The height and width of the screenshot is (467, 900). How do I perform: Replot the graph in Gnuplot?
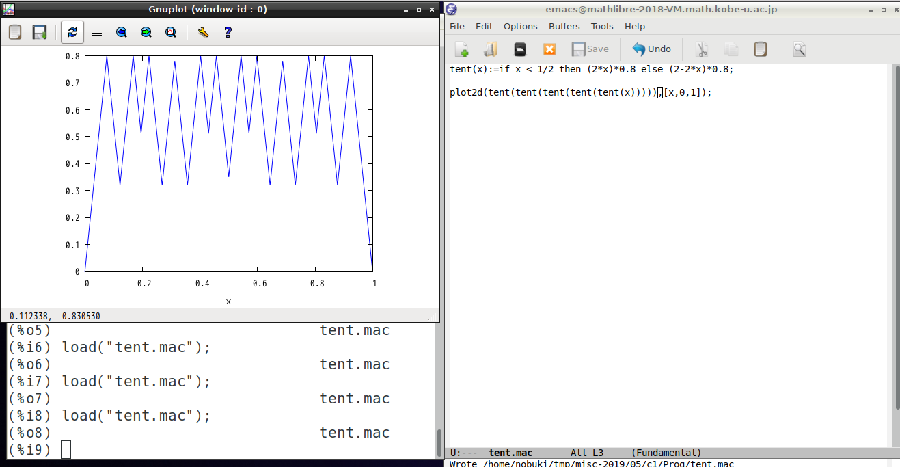tap(72, 32)
